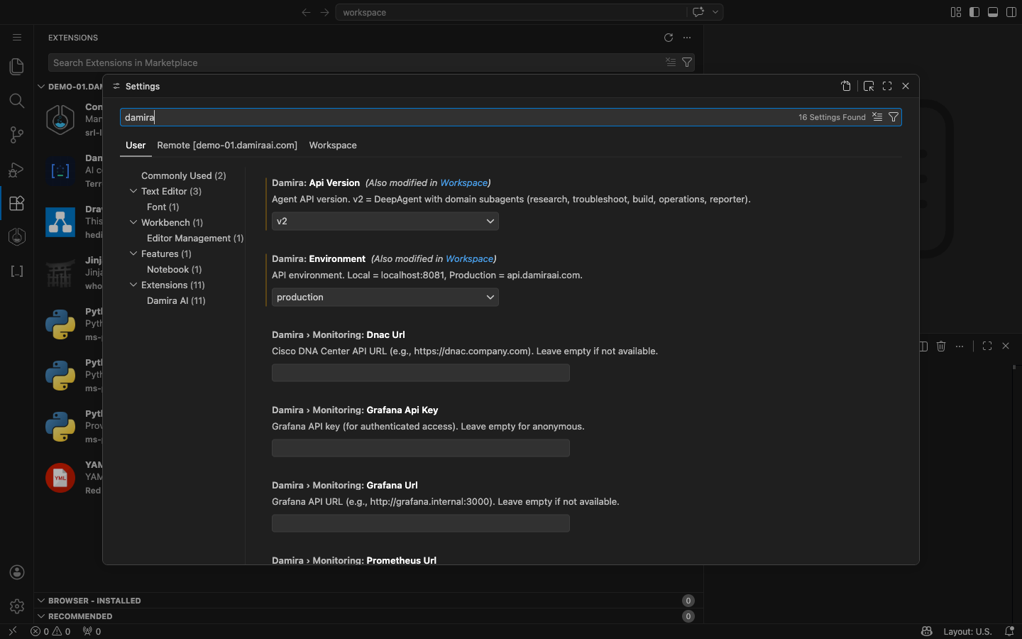Open the Search view in activity bar
1022x639 pixels.
17,100
